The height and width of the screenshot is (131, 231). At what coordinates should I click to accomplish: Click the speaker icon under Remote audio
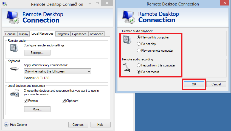click(x=14, y=48)
